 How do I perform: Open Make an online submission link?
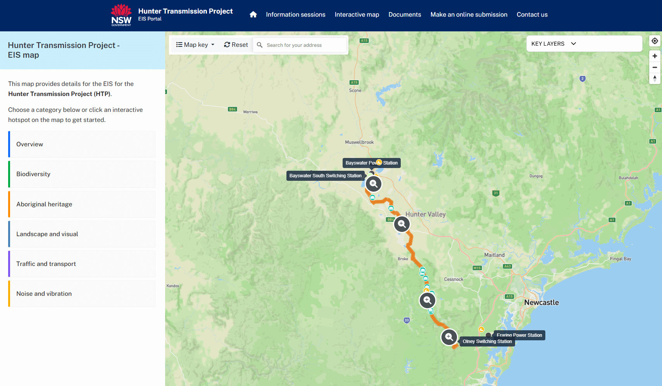click(469, 15)
